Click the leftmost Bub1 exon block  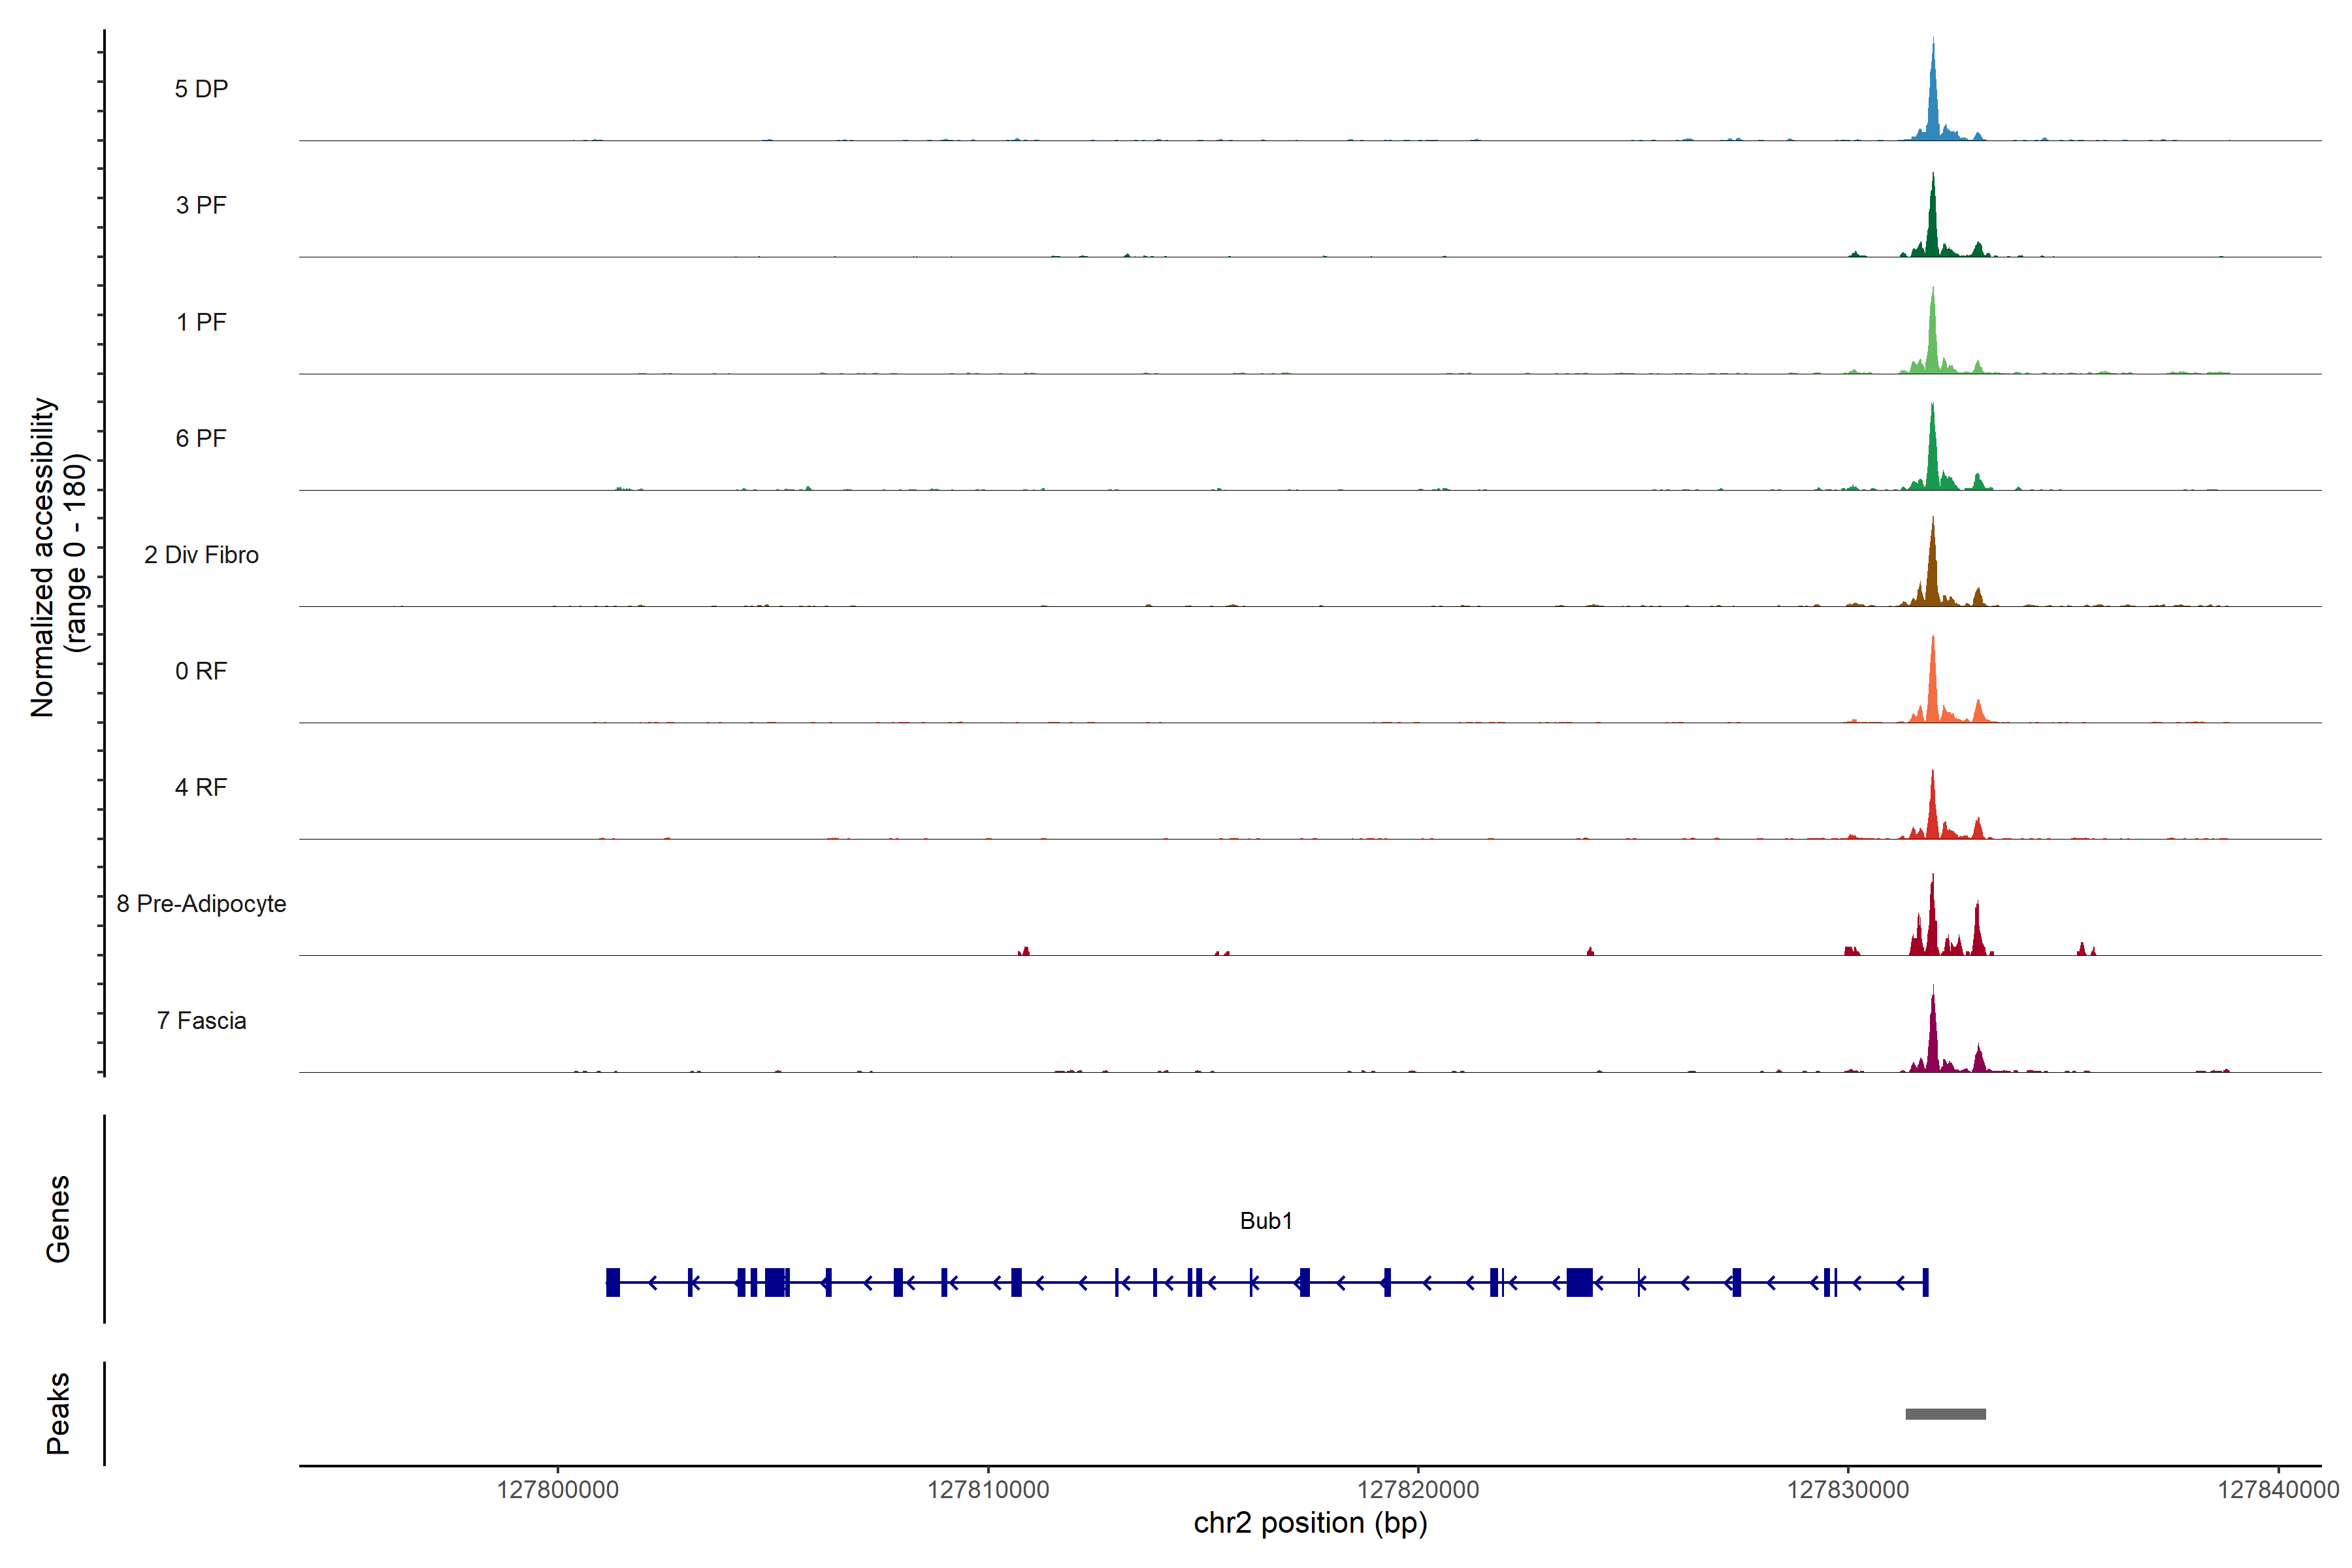(x=613, y=1282)
